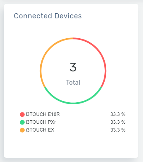This screenshot has height=162, width=143.
Task: Select the i3TOUCH E10R legend label
Action: 43,114
